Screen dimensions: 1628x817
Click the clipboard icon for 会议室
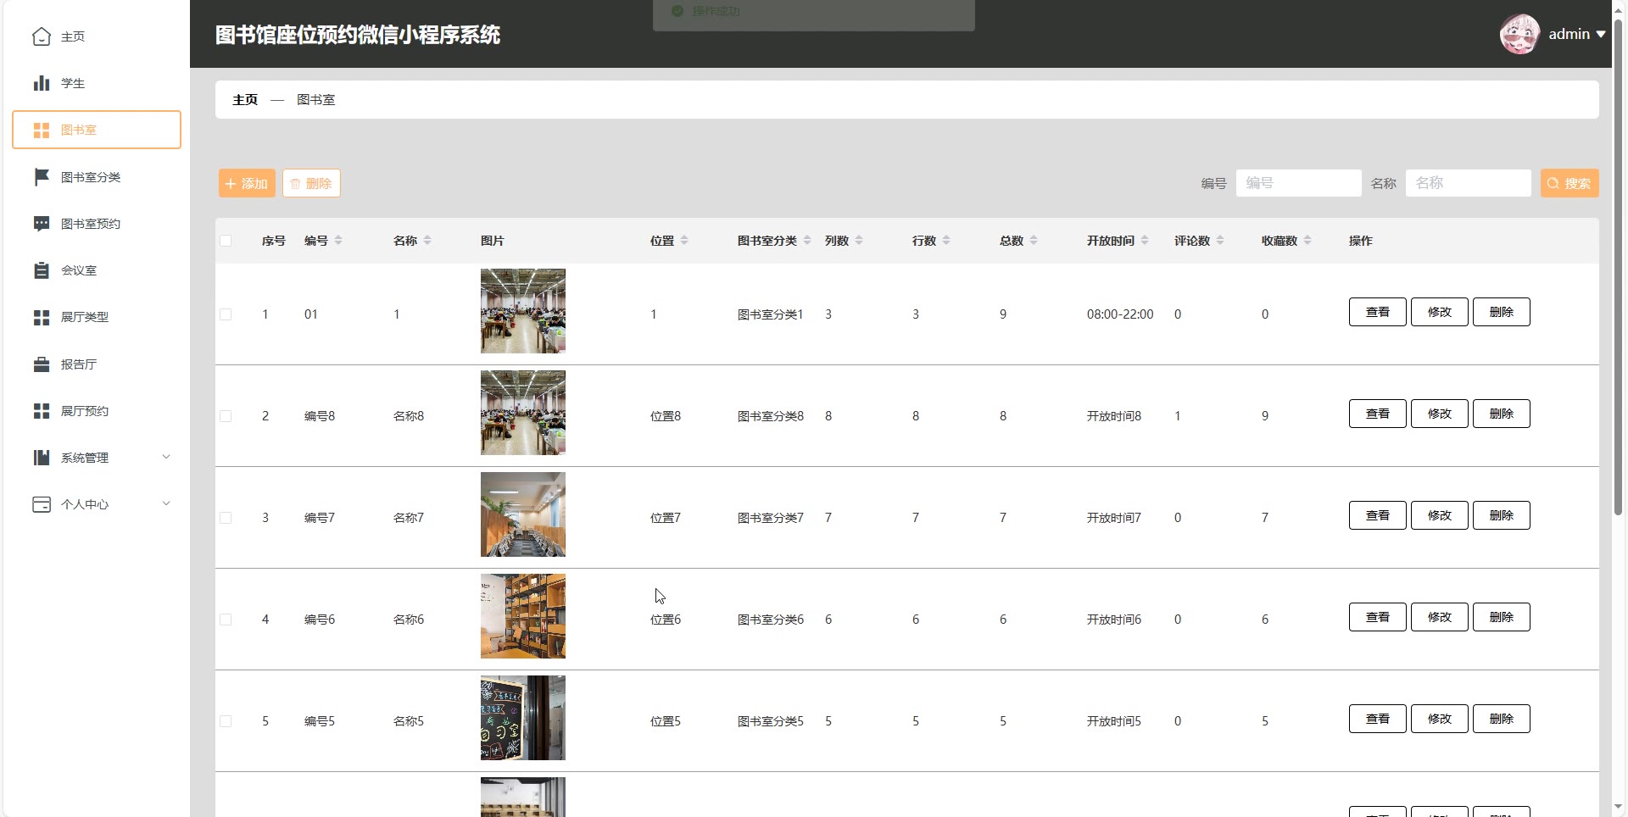[41, 270]
